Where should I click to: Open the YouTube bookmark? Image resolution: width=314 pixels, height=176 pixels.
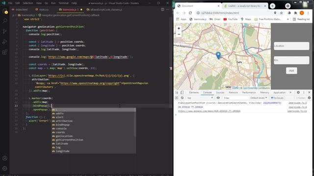click(230, 19)
